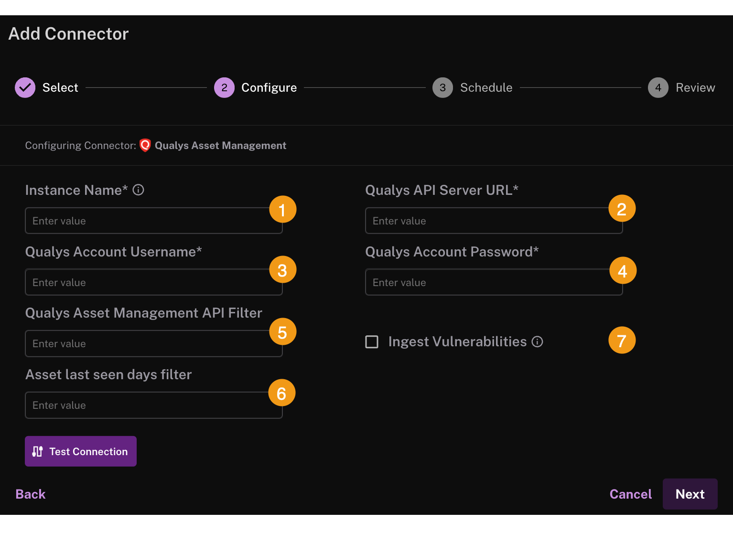The image size is (733, 533).
Task: Click the Schedule step number circle
Action: [x=442, y=87]
